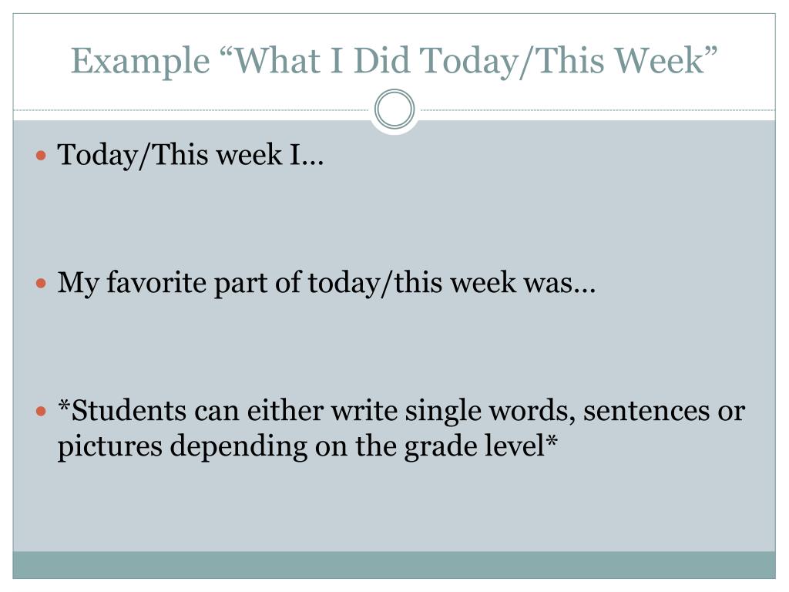Viewport: 789px width, 592px height.
Task: Select the slide title text
Action: 394,61
